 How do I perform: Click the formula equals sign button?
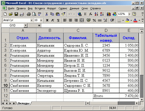click(x=39, y=26)
